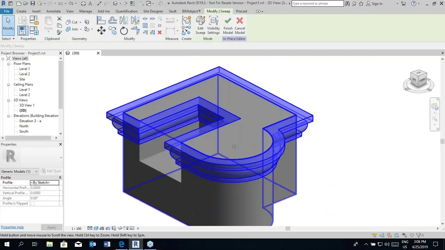Open 3D View 1 in Project Browser
The image size is (445, 250).
point(27,105)
